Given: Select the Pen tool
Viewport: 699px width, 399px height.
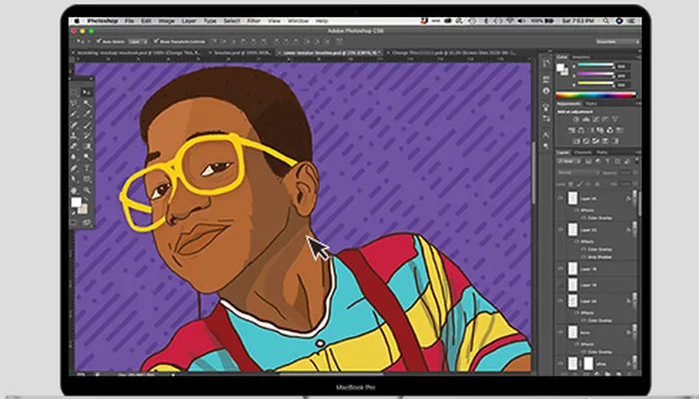Looking at the screenshot, I should point(75,169).
